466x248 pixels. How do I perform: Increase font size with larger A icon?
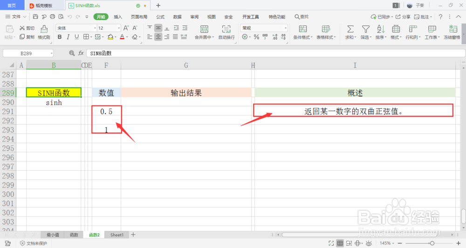(x=126, y=28)
